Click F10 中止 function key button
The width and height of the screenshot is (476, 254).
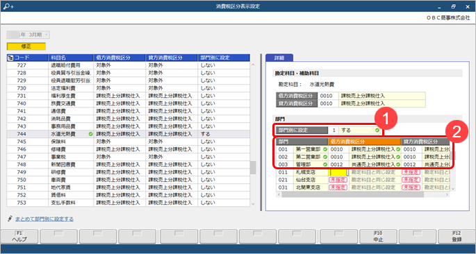[x=378, y=237]
